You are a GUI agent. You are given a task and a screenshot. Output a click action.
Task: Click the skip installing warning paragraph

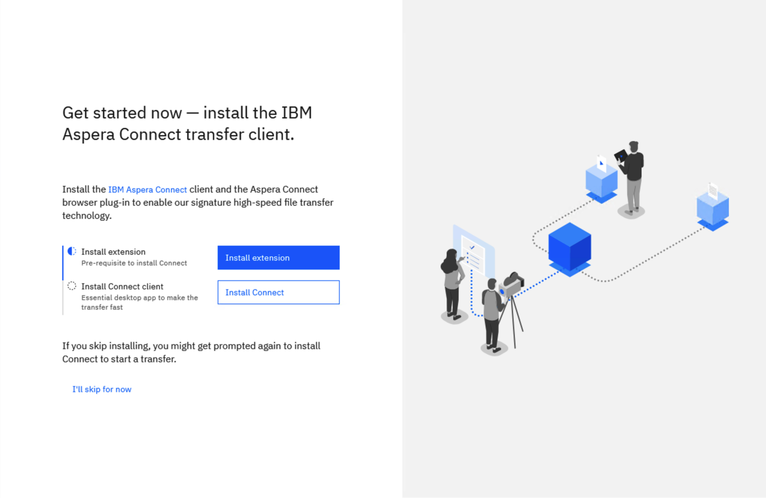pyautogui.click(x=191, y=352)
